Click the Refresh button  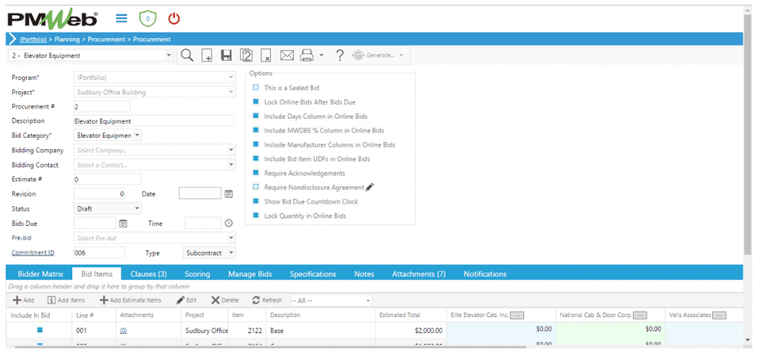(267, 300)
